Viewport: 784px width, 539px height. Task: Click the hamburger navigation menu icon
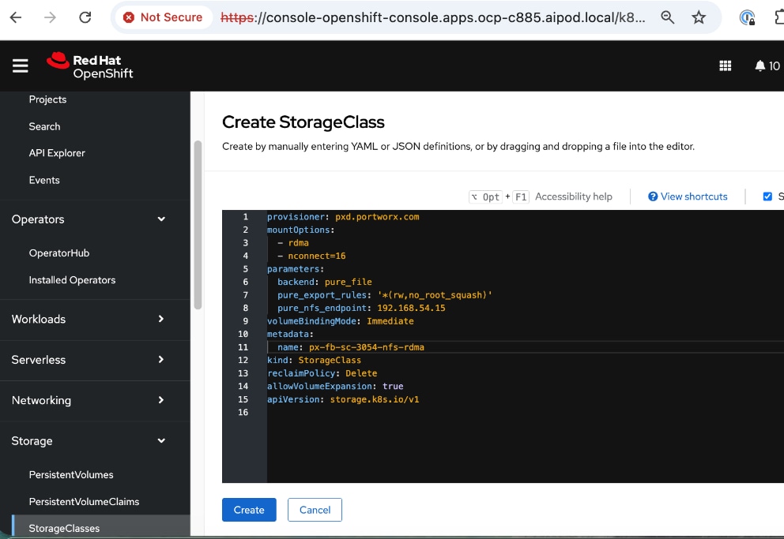(21, 66)
